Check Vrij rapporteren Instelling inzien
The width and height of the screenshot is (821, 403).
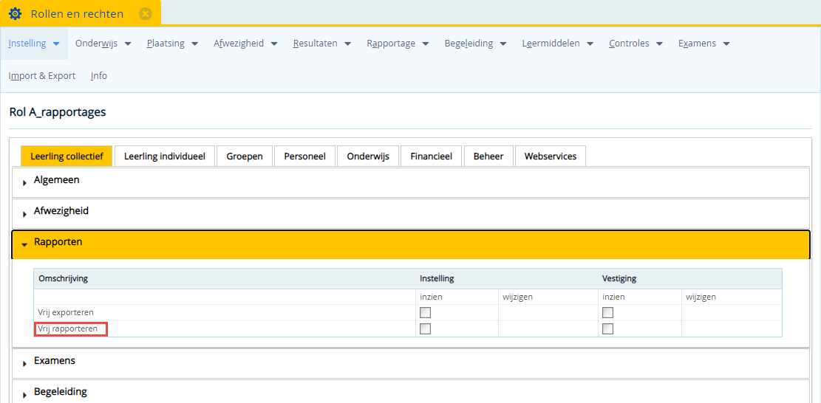click(425, 328)
